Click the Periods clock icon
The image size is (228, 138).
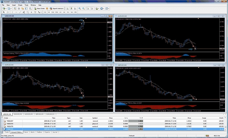(101, 9)
